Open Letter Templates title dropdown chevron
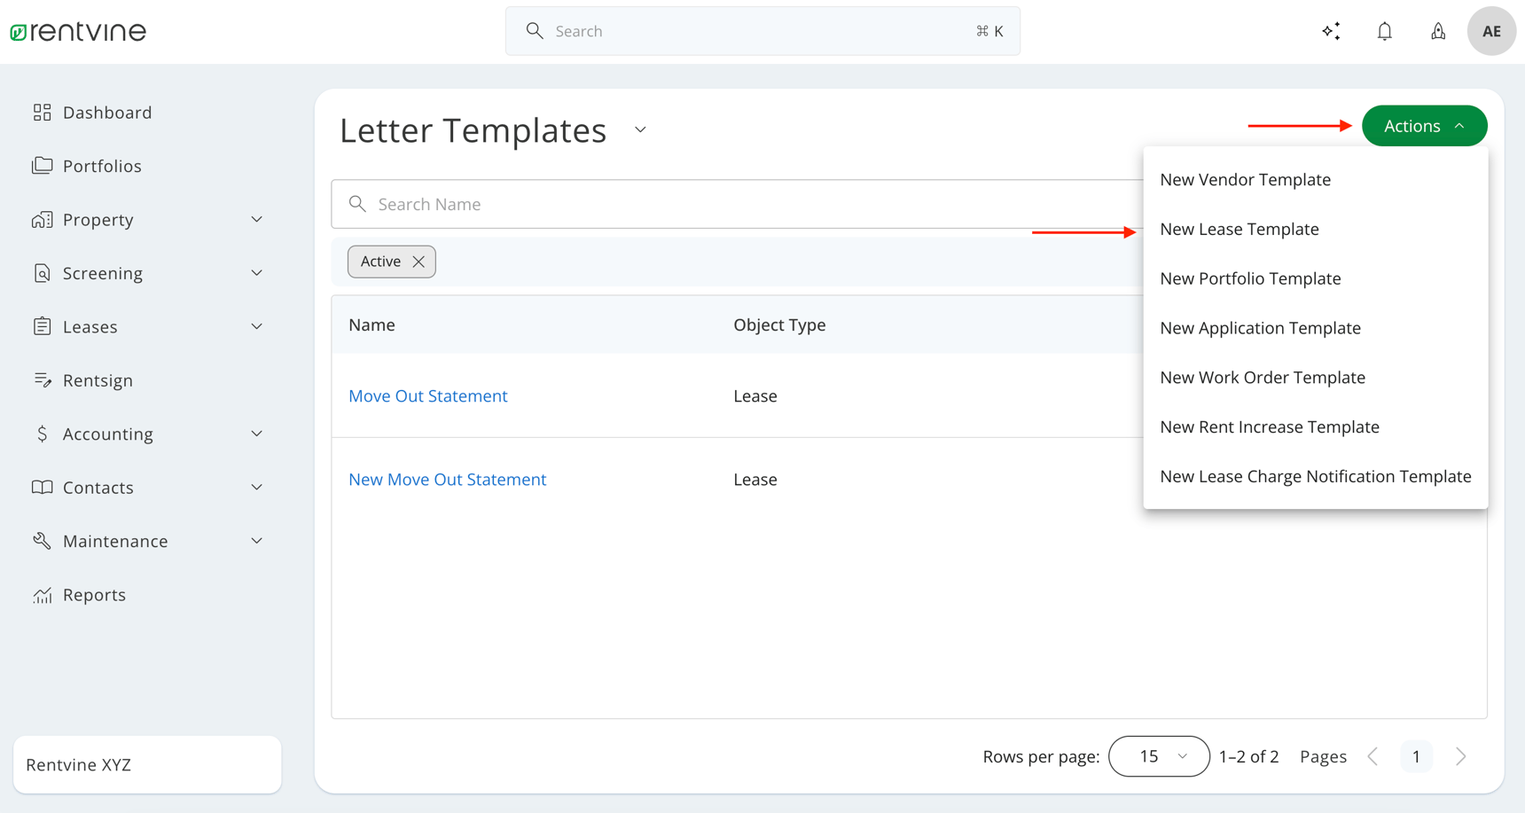 pos(640,130)
